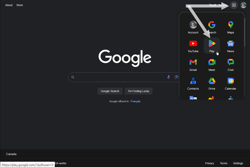Open the Terms link in the footer

[x=224, y=163]
